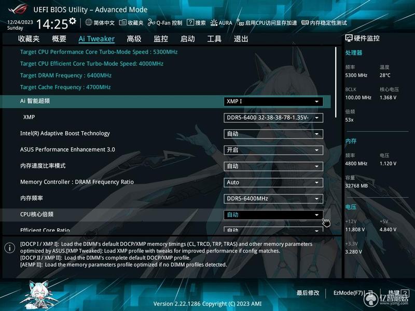Open the XMP DDR5-6400 profile dropdown
The width and height of the screenshot is (415, 311).
point(273,118)
